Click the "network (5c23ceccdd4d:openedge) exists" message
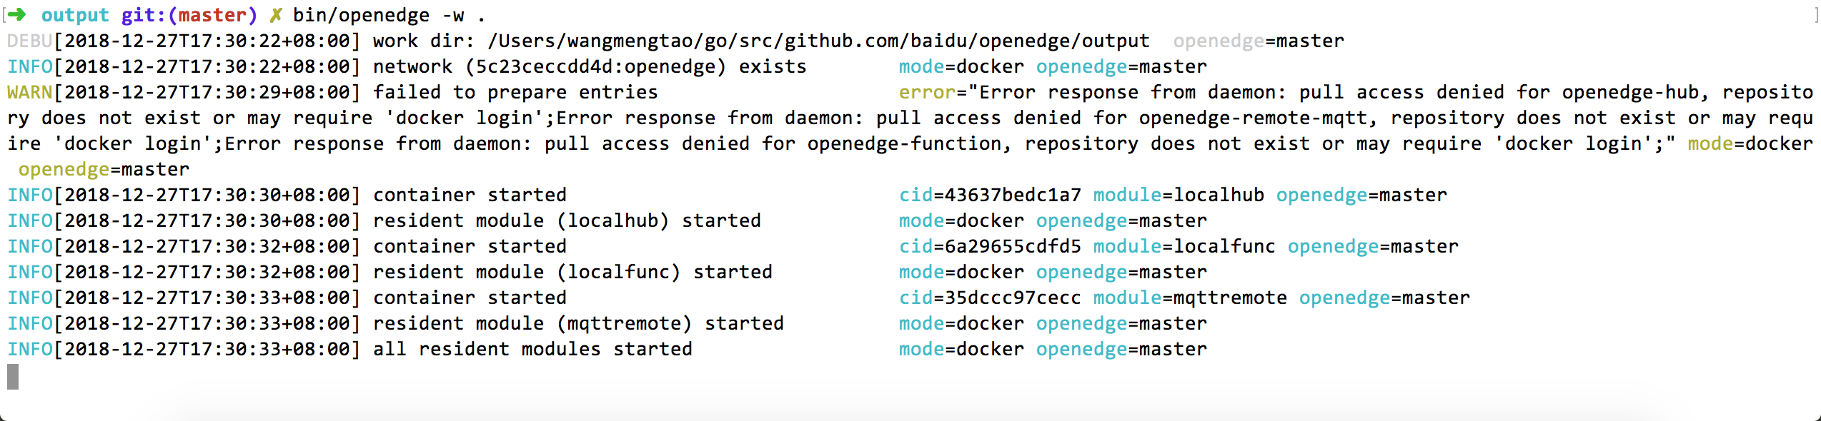The image size is (1821, 421). [590, 66]
